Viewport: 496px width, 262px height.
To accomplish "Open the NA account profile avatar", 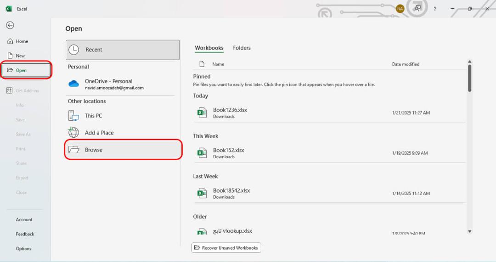I will (x=400, y=9).
